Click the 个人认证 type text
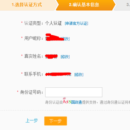130x130 pixels. point(53,23)
